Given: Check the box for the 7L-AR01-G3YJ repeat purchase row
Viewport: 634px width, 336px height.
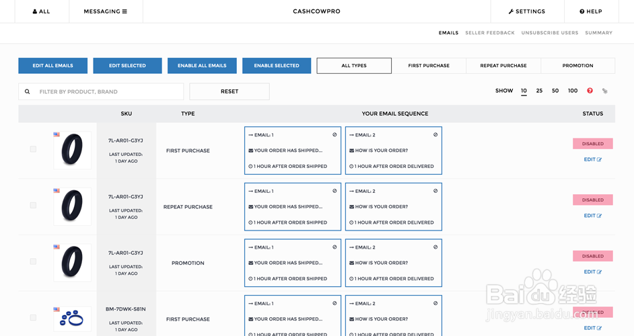Looking at the screenshot, I should [33, 205].
